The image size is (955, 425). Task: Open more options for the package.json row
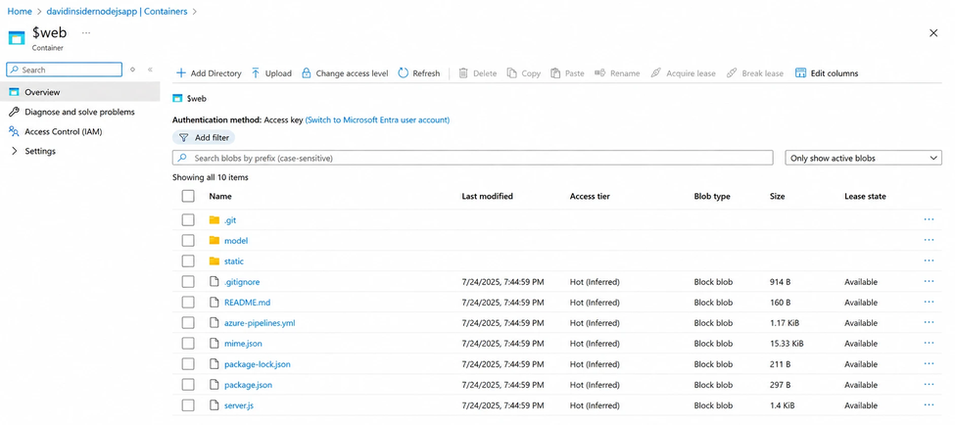point(929,385)
